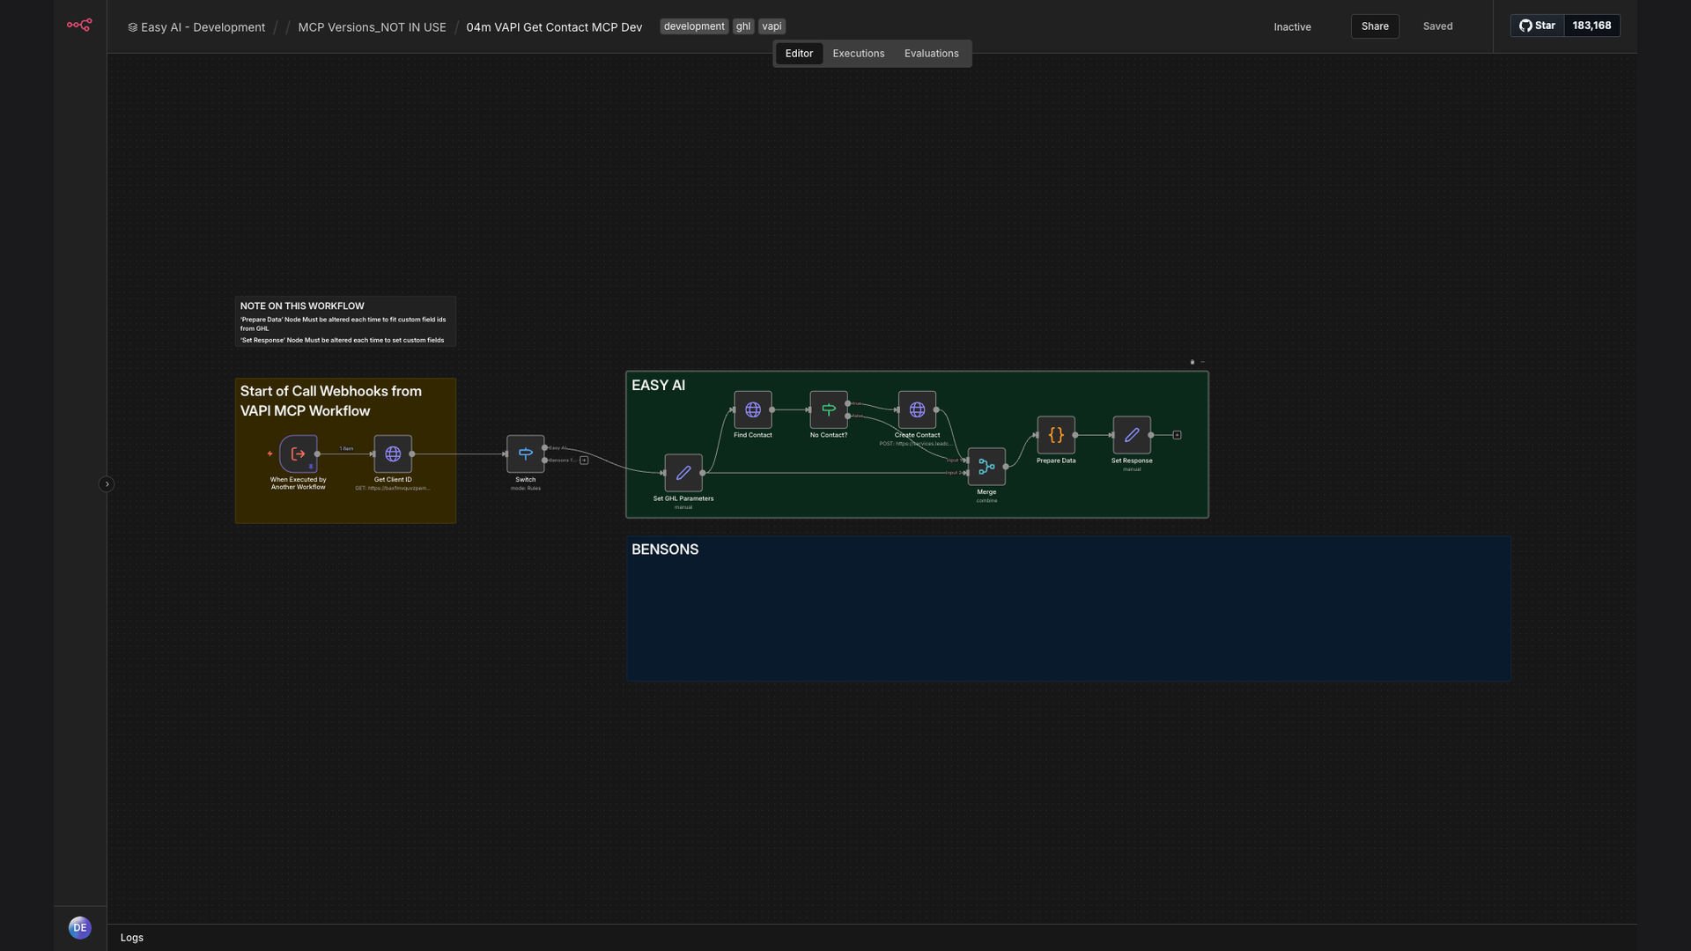
Task: Select the Set GHL Parameters node
Action: (x=683, y=473)
